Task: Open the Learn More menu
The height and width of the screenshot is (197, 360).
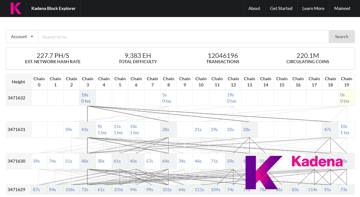Action: coord(313,8)
